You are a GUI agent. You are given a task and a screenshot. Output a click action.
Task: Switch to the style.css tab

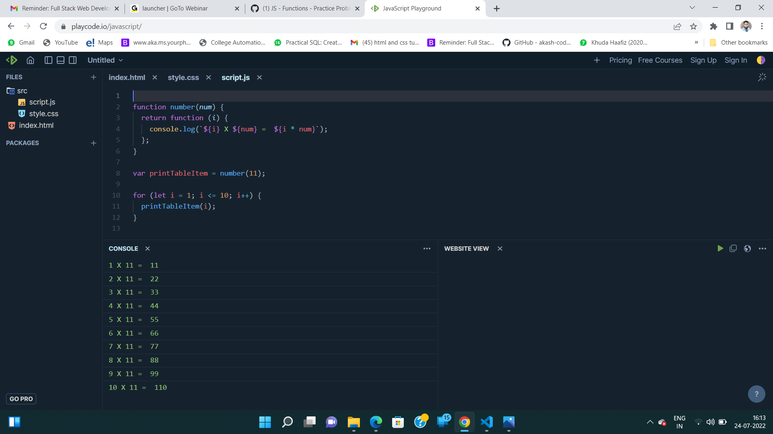183,78
